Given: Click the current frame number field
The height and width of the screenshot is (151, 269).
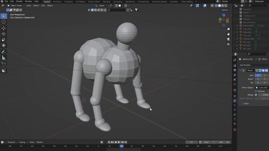Looking at the screenshot, I should coord(192,142).
